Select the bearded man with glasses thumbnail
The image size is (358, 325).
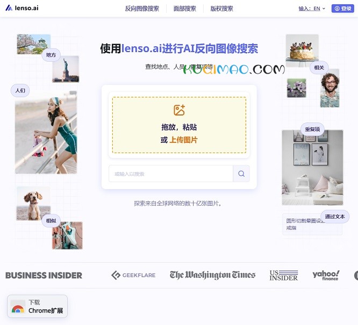point(330,88)
